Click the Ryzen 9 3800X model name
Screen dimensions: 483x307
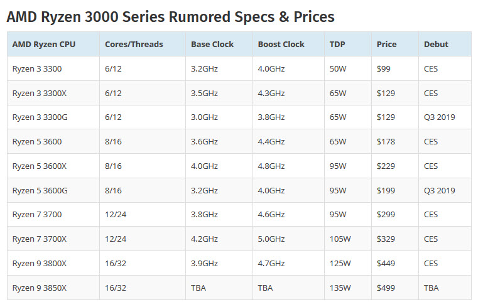click(40, 263)
